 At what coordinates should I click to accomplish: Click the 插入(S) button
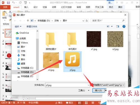(x=98, y=90)
